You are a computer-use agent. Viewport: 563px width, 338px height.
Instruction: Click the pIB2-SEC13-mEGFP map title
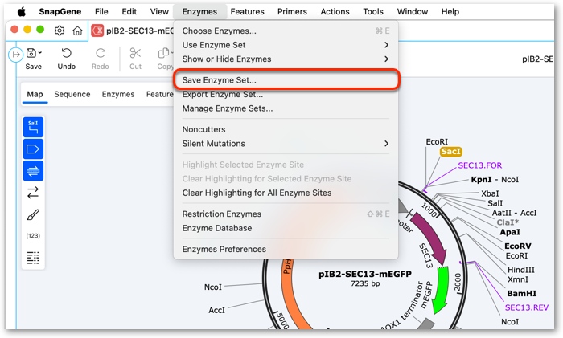(x=365, y=275)
